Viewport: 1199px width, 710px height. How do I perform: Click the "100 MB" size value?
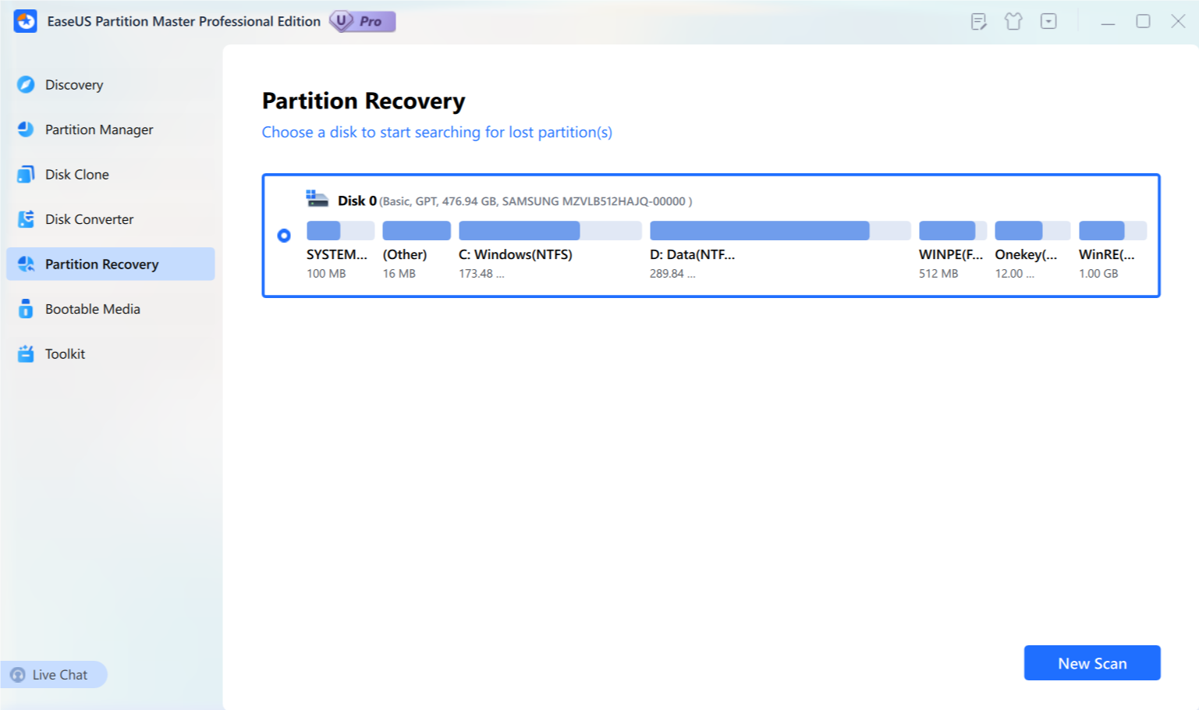[326, 274]
